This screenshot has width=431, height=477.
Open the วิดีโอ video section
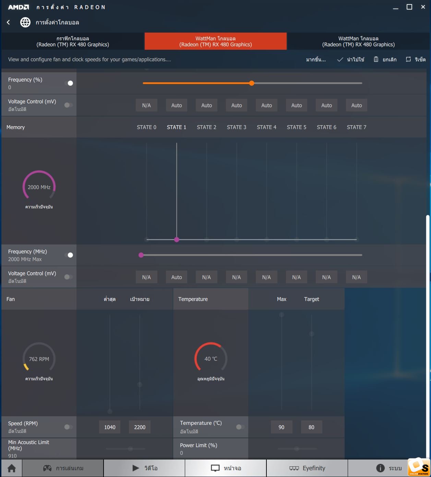(x=144, y=468)
